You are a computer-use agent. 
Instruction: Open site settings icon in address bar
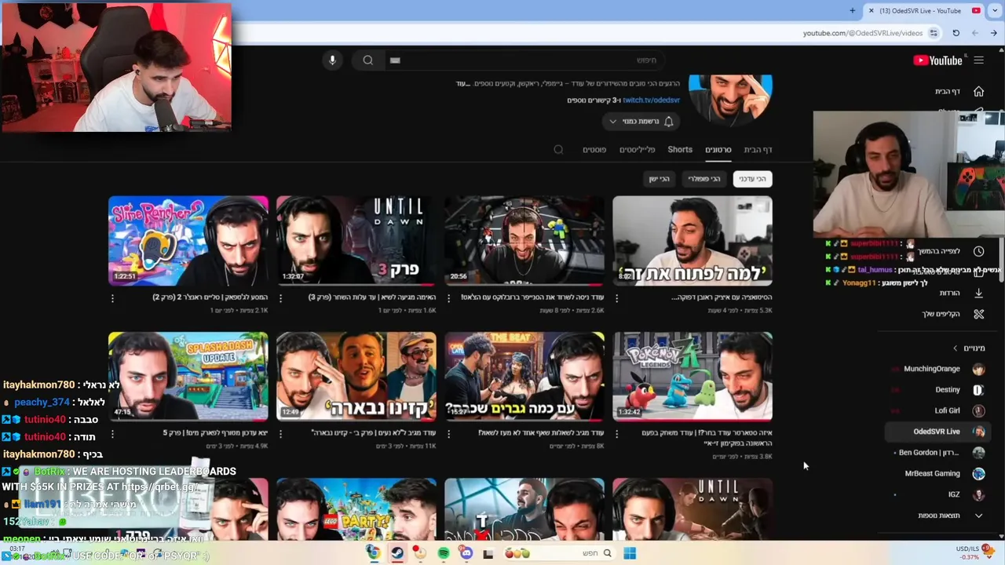point(934,33)
